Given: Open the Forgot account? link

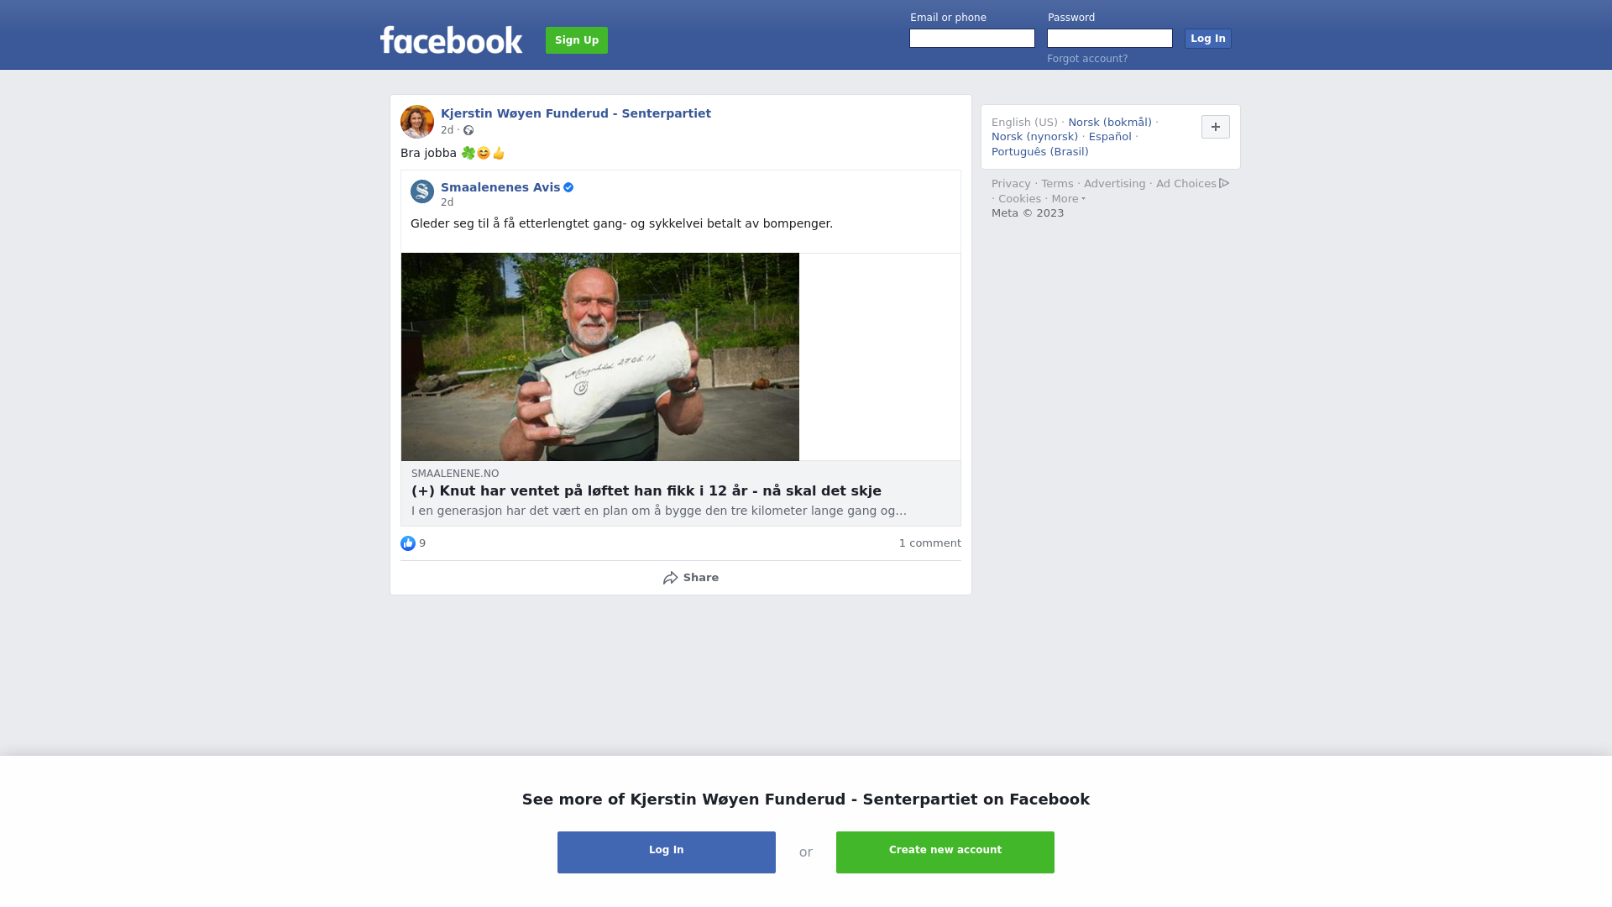Looking at the screenshot, I should coord(1087,59).
